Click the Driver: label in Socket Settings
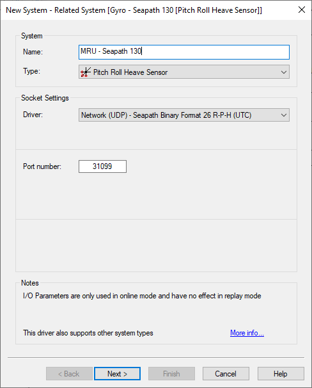 [33, 115]
